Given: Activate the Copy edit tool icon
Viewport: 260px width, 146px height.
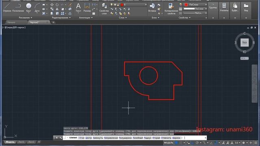Looking at the screenshot, I should point(52,9).
